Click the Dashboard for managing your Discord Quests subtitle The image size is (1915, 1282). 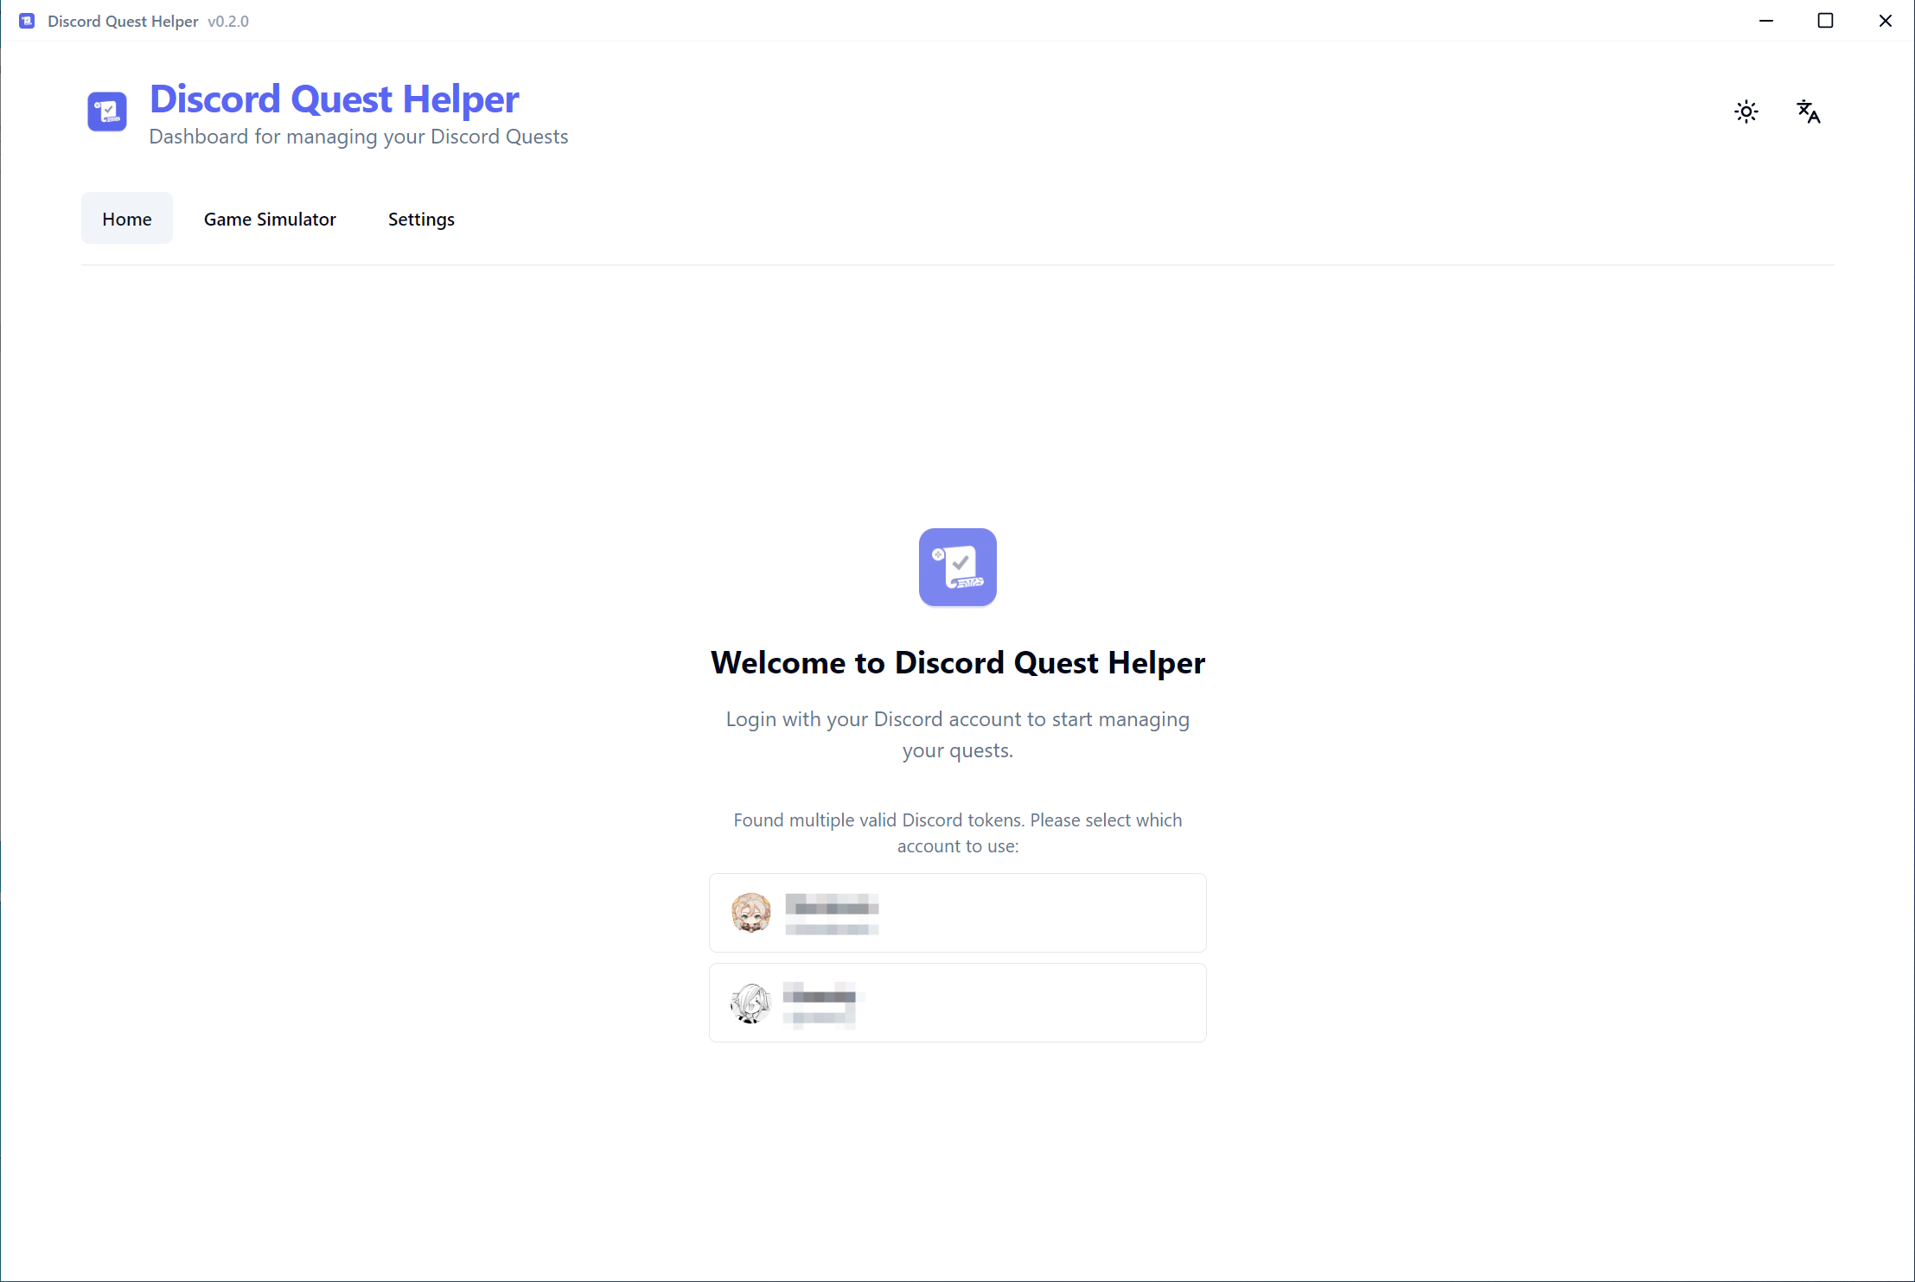coord(358,136)
